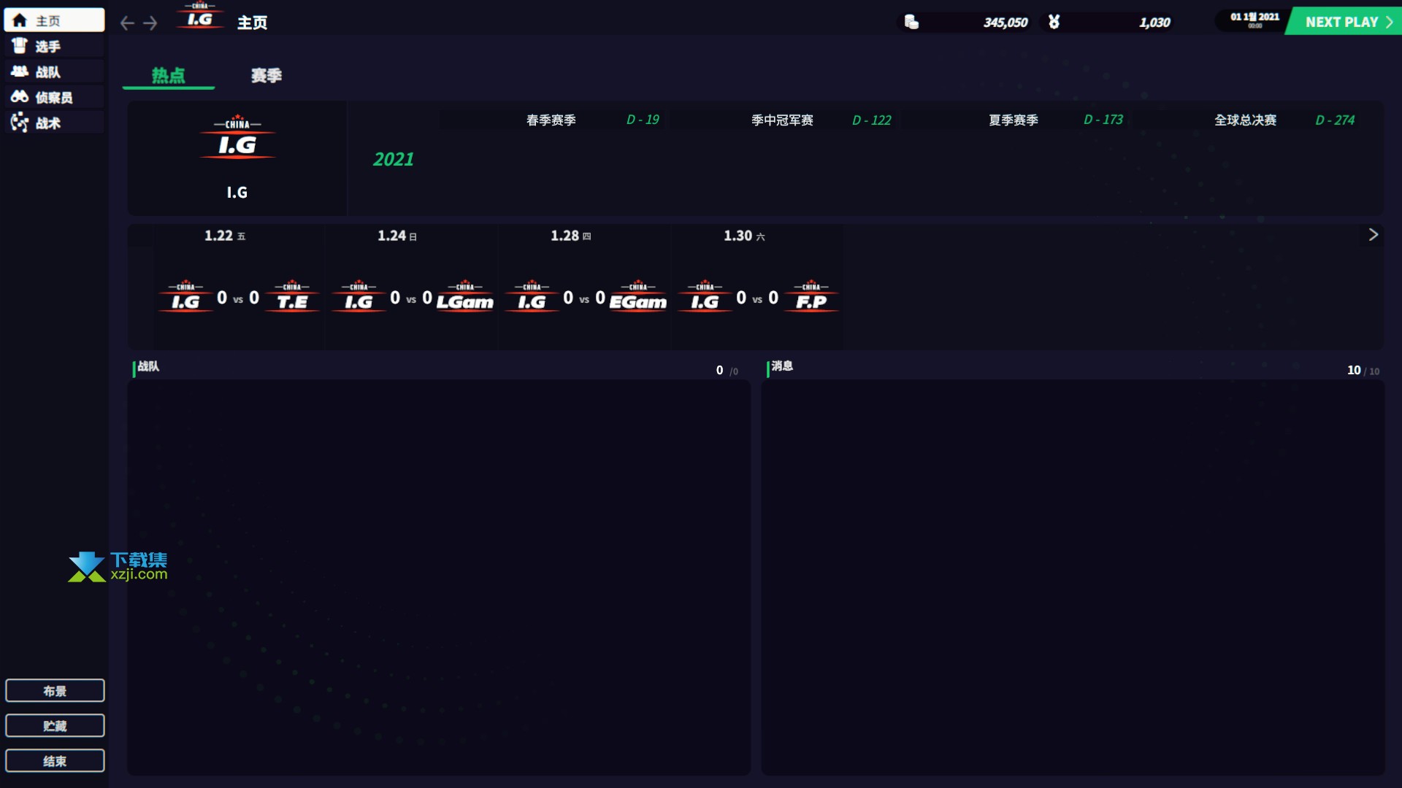The height and width of the screenshot is (788, 1402).
Task: Click the 战队 panel header
Action: point(148,366)
